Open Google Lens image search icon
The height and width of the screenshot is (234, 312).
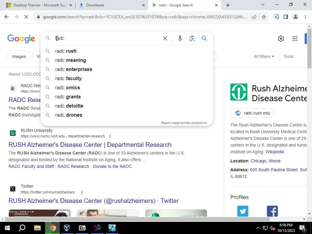pyautogui.click(x=192, y=38)
